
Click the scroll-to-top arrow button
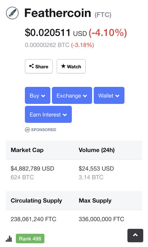tap(135, 235)
